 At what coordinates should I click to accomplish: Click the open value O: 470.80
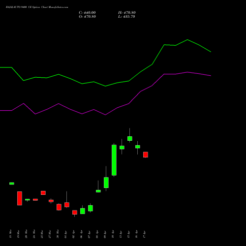tap(87, 17)
